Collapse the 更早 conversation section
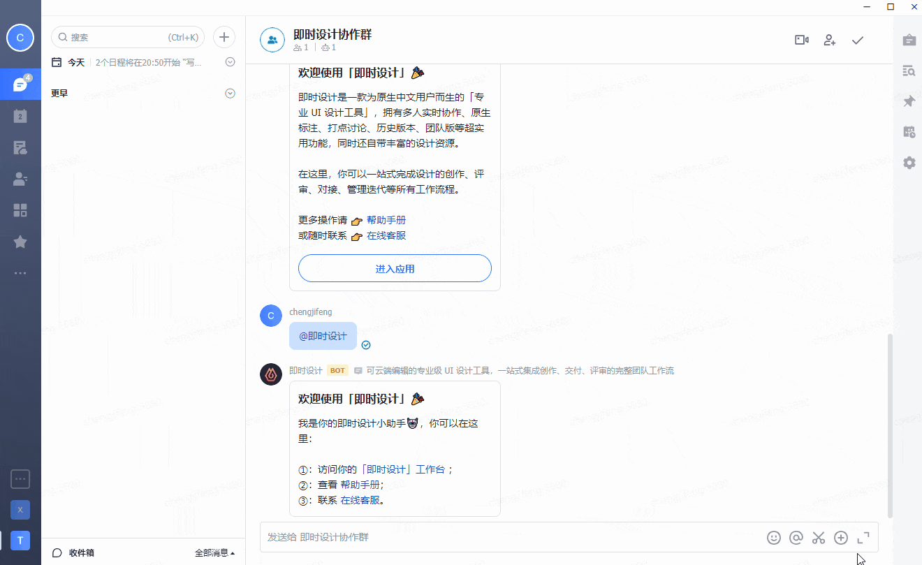Image resolution: width=922 pixels, height=565 pixels. pyautogui.click(x=230, y=93)
